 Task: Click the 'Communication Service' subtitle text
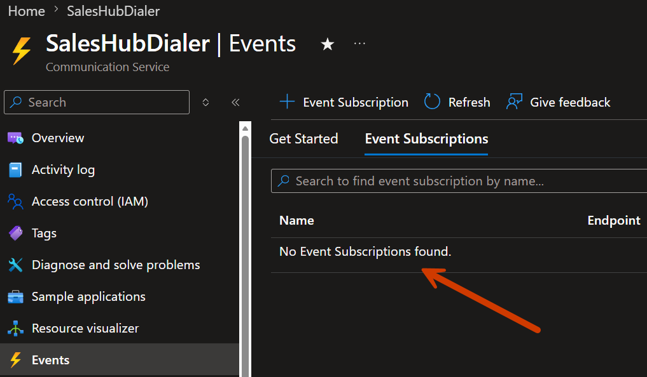click(108, 67)
